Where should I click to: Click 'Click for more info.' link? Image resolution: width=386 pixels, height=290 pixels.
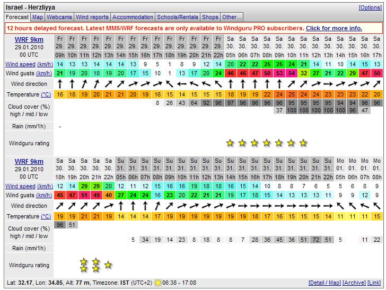334,28
